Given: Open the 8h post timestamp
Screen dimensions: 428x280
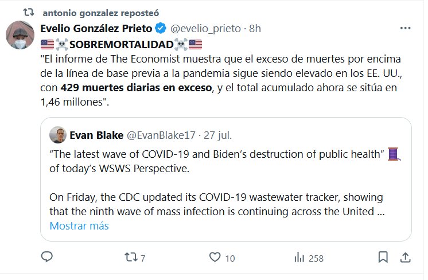Looking at the screenshot, I should [x=255, y=29].
